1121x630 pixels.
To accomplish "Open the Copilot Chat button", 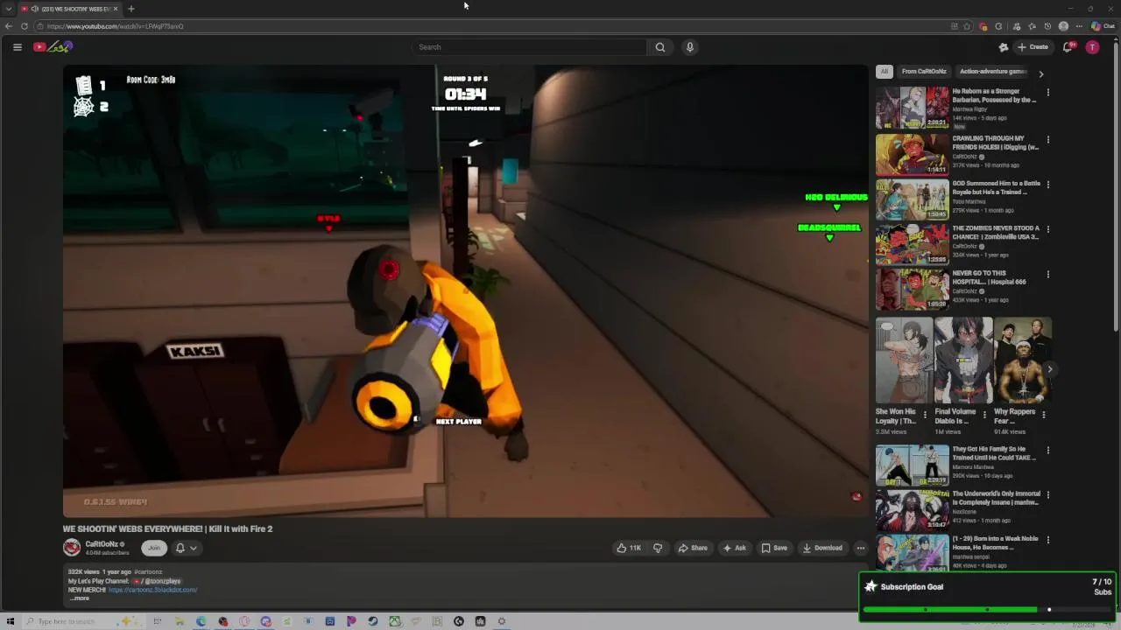I will click(1103, 26).
